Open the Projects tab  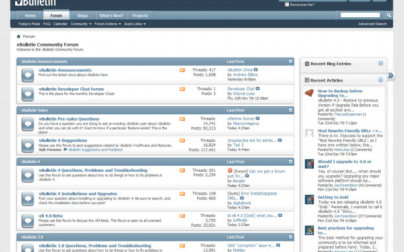point(140,16)
